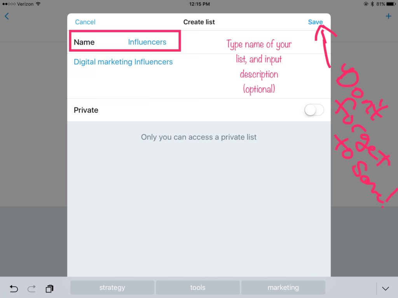The width and height of the screenshot is (398, 298).
Task: Tap the Create list title
Action: (x=199, y=22)
